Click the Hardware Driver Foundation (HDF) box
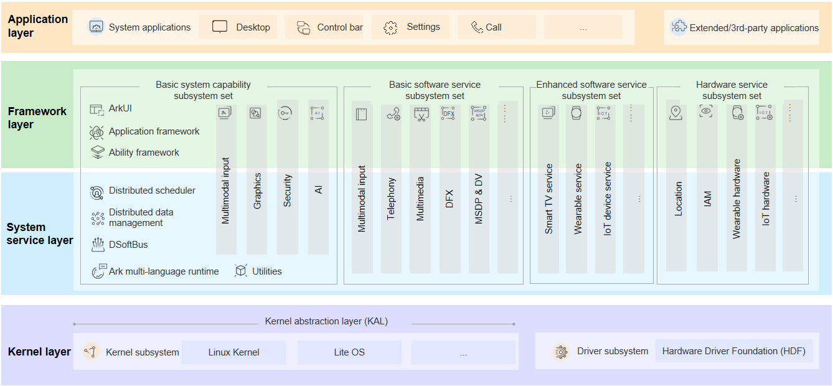The width and height of the screenshot is (833, 386). click(733, 351)
